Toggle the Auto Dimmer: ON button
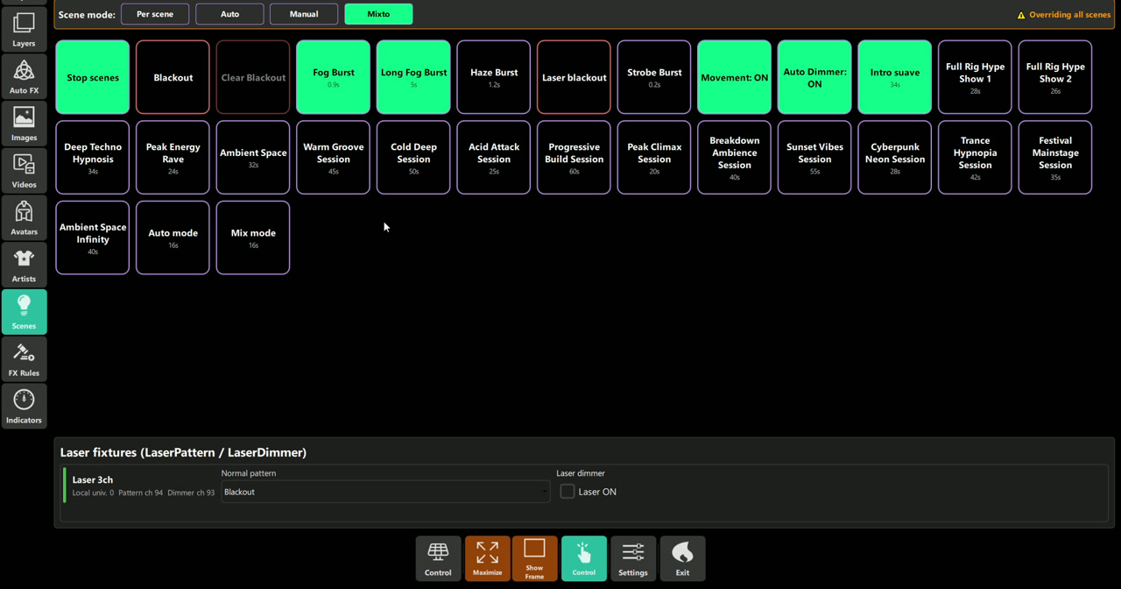The width and height of the screenshot is (1121, 589). (814, 77)
